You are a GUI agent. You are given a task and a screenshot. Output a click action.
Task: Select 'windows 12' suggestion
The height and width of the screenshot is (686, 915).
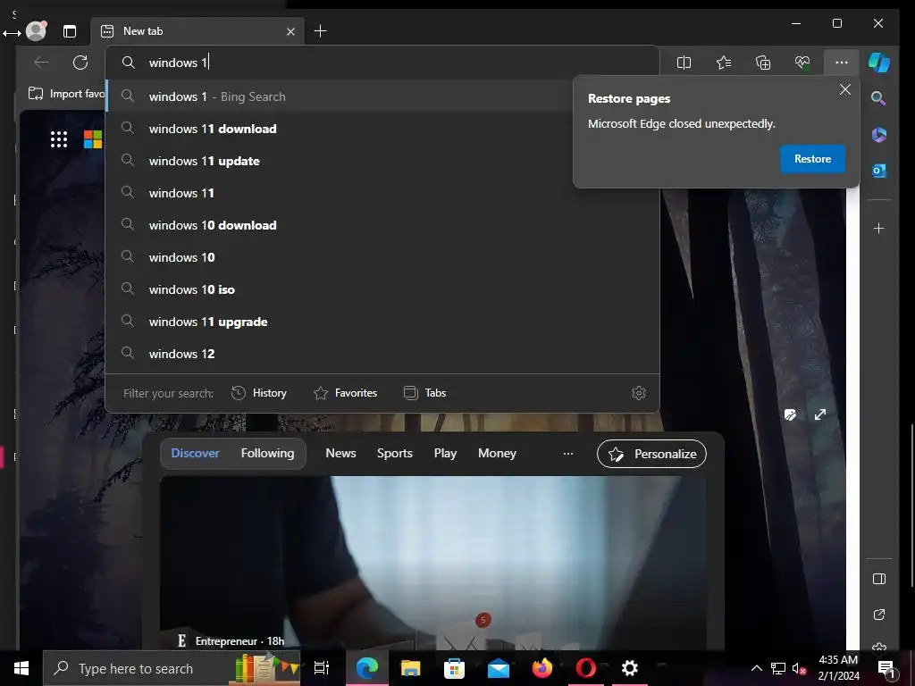tap(382, 354)
